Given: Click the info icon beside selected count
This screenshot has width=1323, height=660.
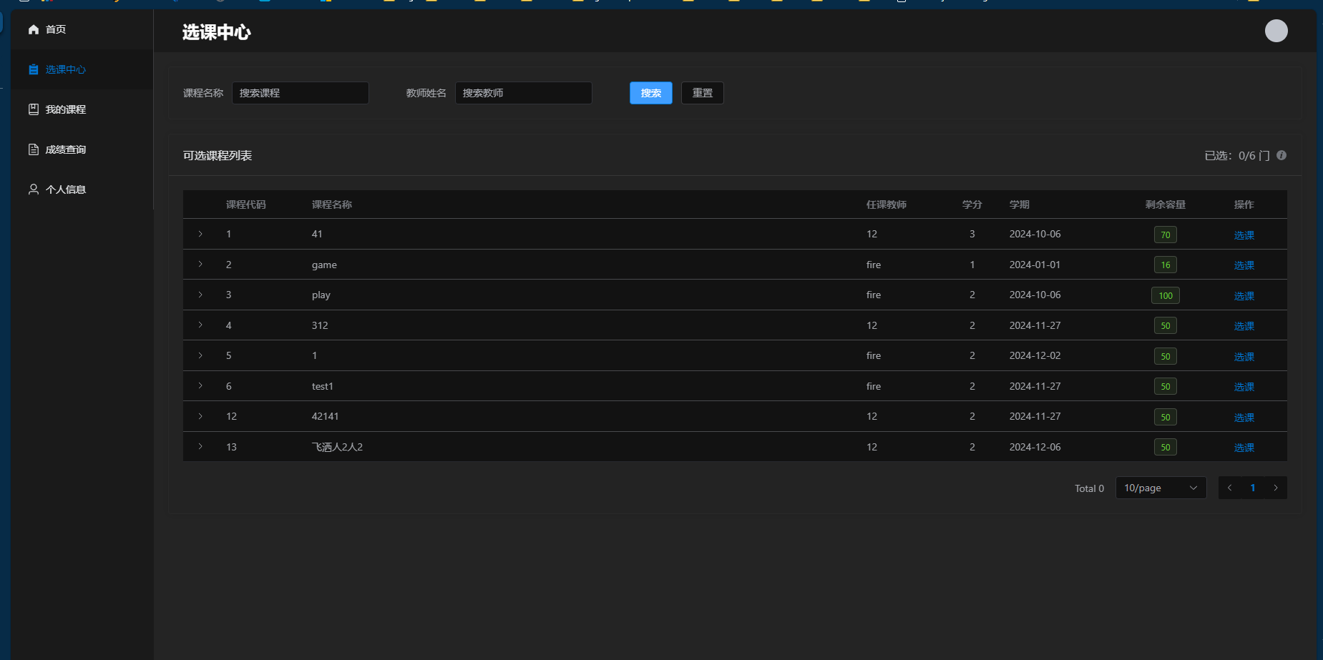Looking at the screenshot, I should 1281,155.
